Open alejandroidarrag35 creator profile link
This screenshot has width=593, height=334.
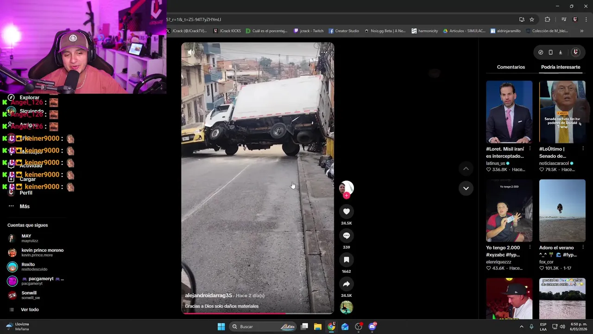(208, 295)
